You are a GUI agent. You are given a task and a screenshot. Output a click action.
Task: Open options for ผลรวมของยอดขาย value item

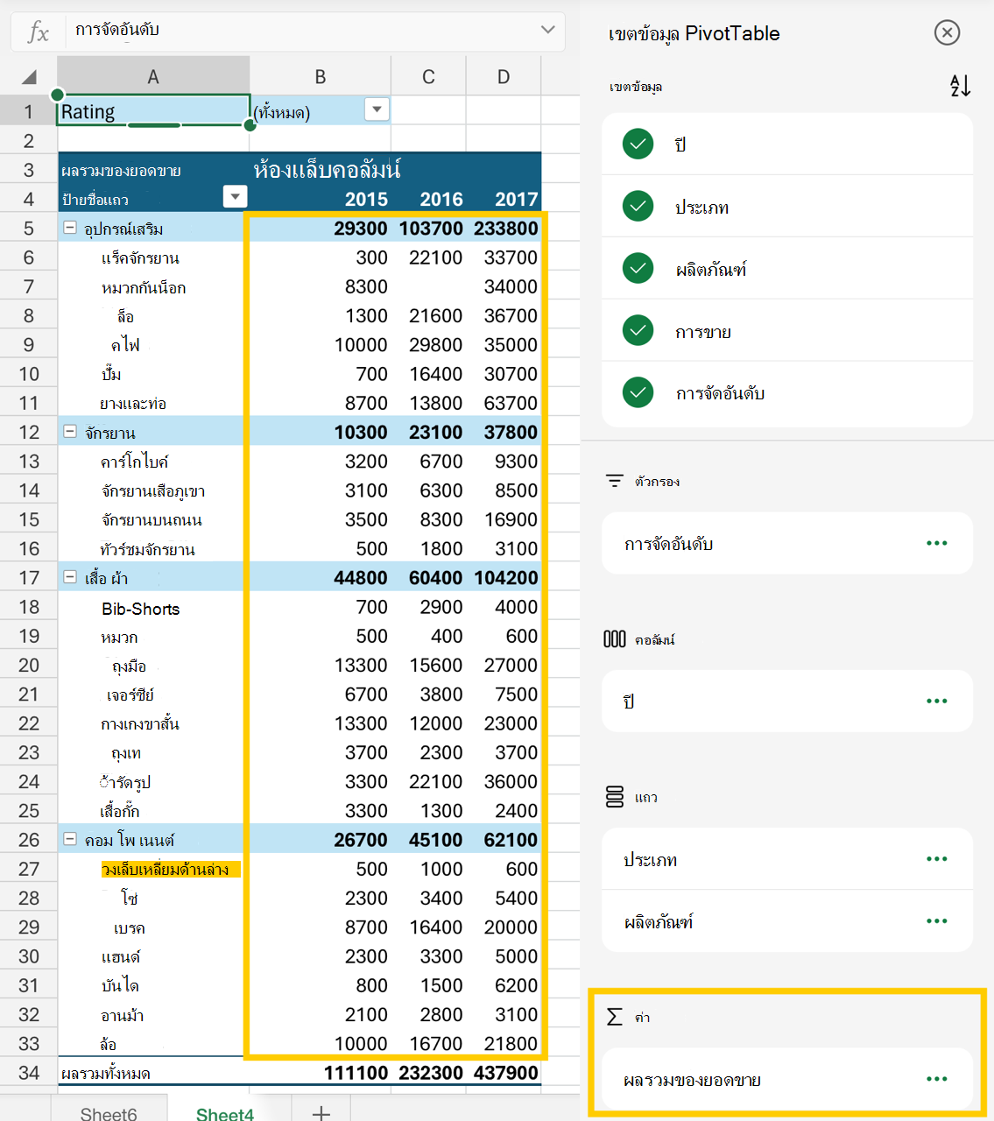[x=937, y=1079]
